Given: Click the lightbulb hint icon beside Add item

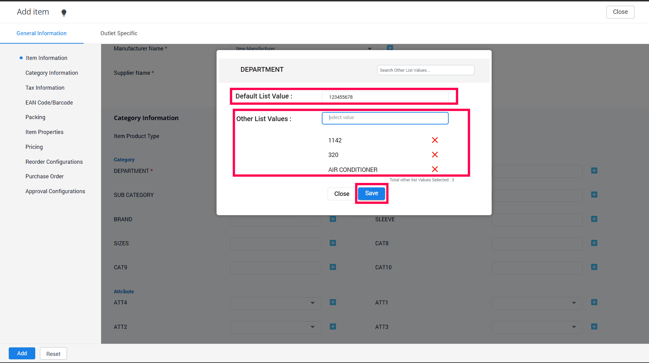Looking at the screenshot, I should pyautogui.click(x=64, y=13).
